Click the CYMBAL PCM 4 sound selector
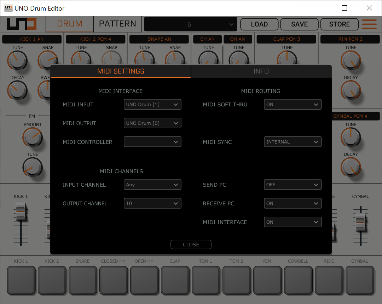The width and height of the screenshot is (382, 304). tap(356, 116)
